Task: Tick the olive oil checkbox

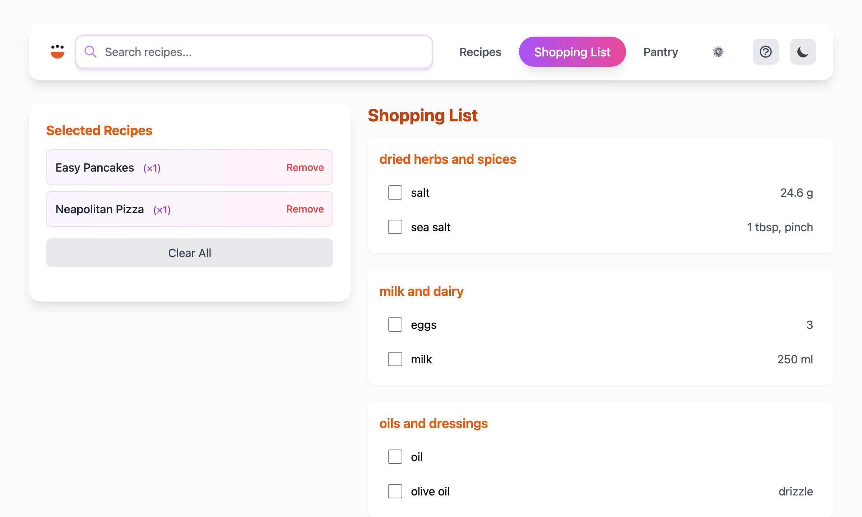Action: click(x=395, y=491)
